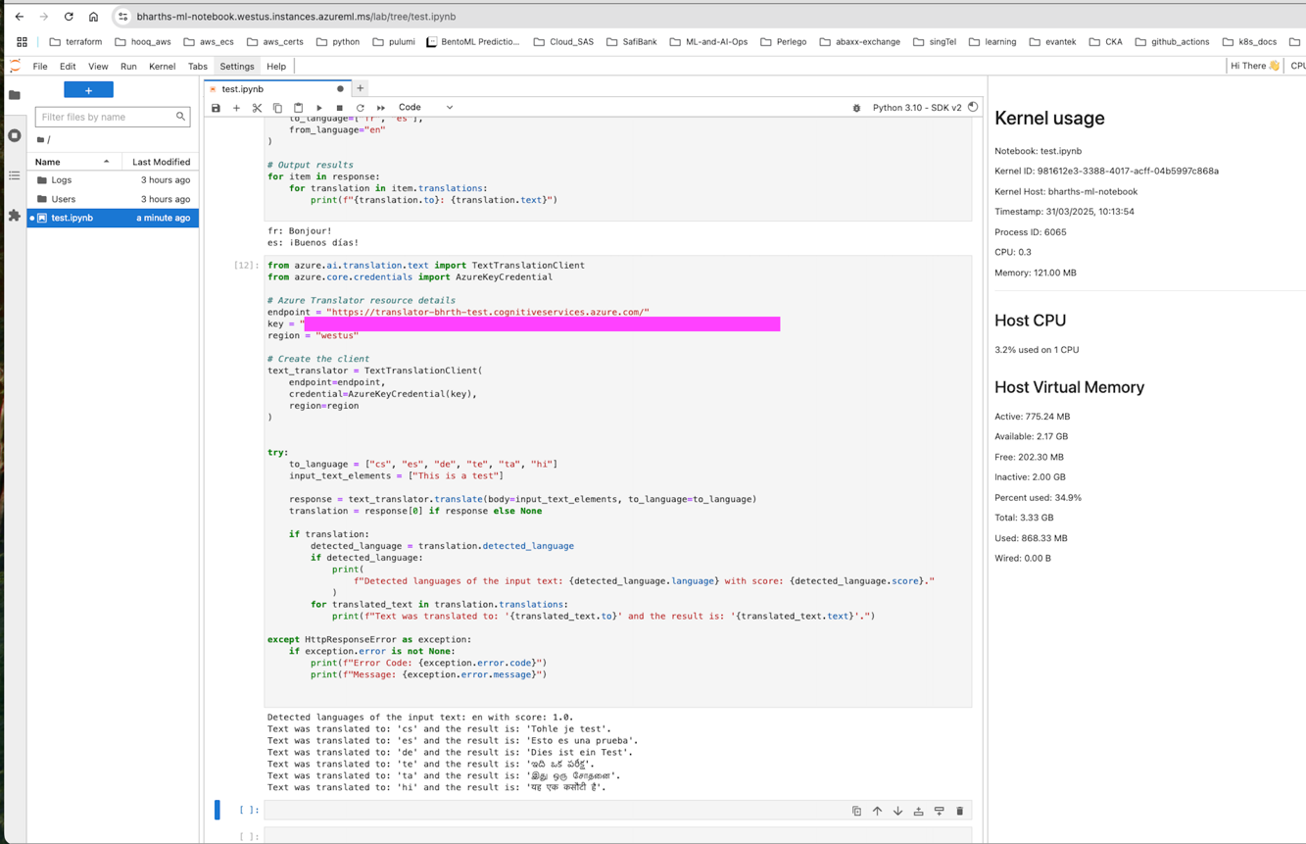Reload the page with the browser refresh icon
Screen dimensions: 1306x844
69,17
